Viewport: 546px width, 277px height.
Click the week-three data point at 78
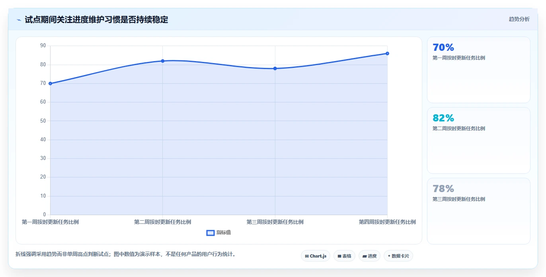(x=275, y=68)
